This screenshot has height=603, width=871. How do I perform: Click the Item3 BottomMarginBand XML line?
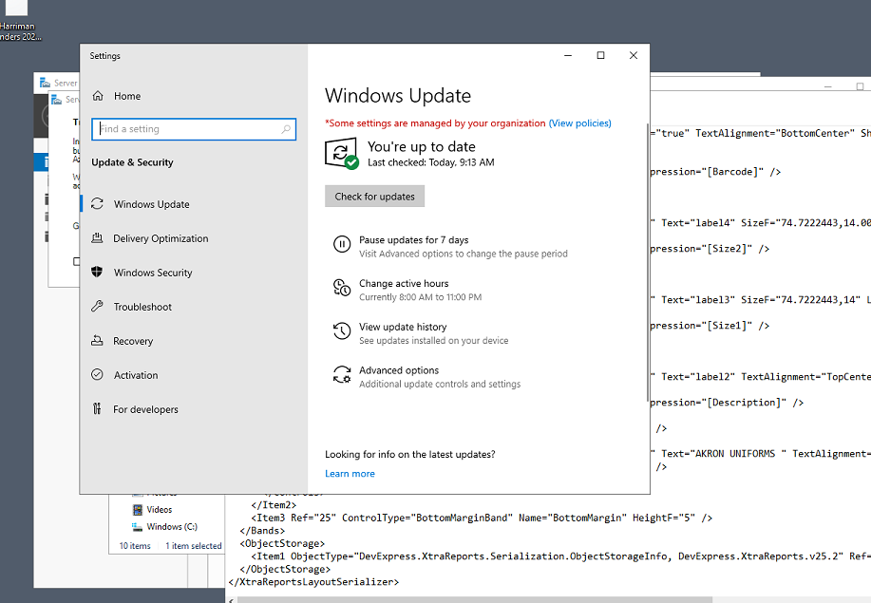[x=482, y=518]
